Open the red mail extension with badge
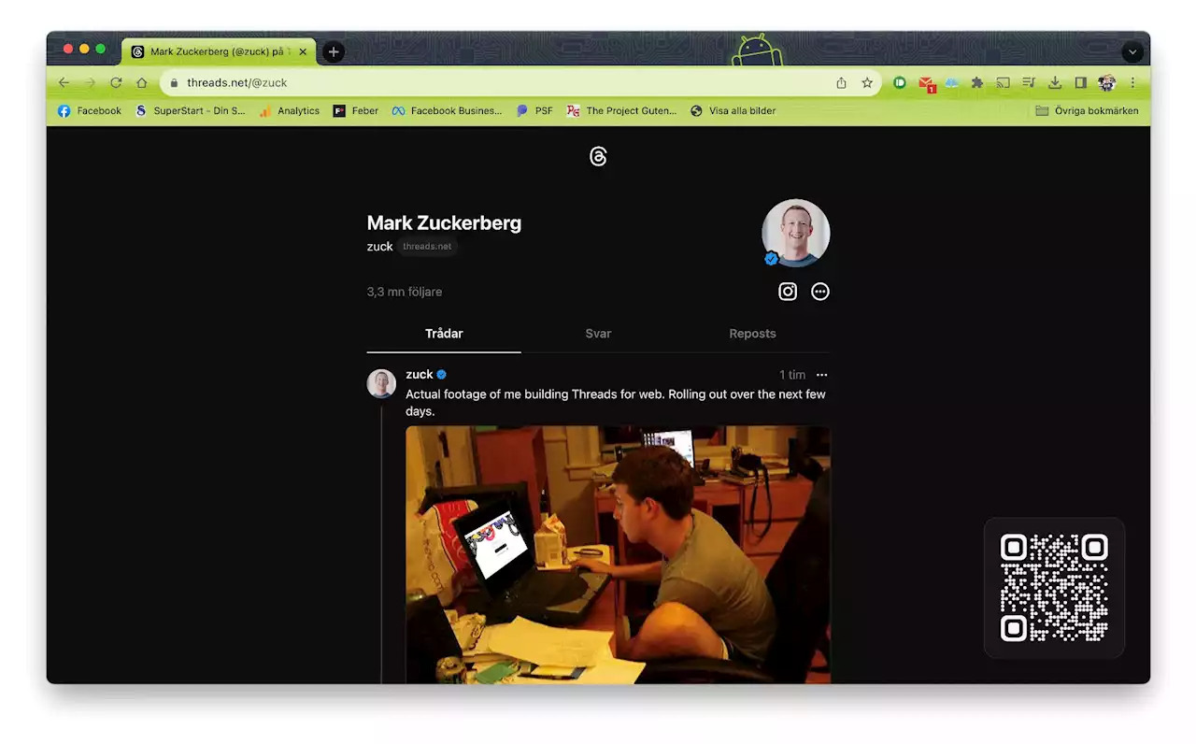The image size is (1196, 744). 926,83
